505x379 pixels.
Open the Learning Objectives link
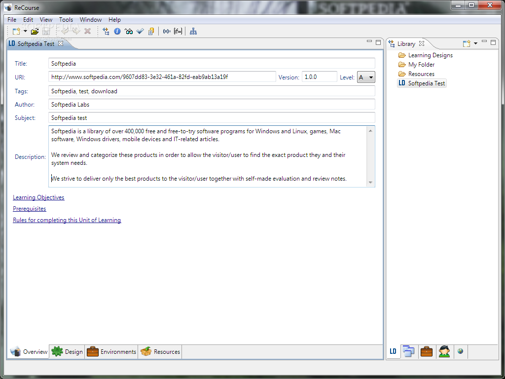click(x=38, y=197)
